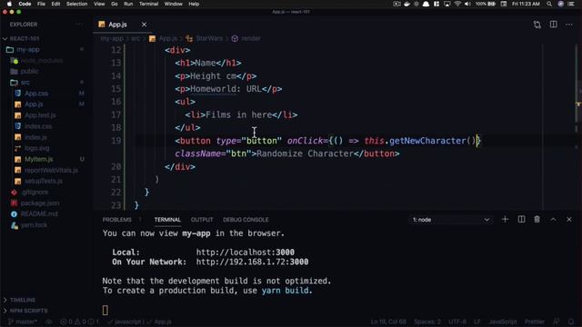Click src in the breadcrumb path
582x327 pixels.
[135, 38]
